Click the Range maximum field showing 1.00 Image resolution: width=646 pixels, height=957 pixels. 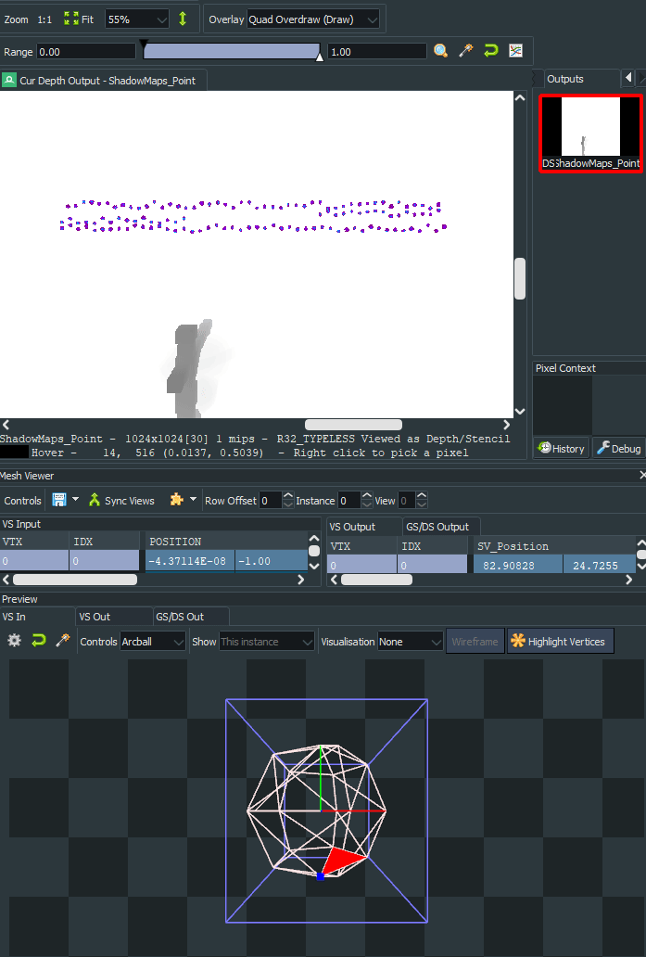pyautogui.click(x=377, y=51)
